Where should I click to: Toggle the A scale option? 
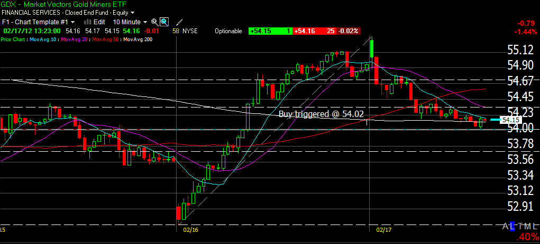[506, 226]
